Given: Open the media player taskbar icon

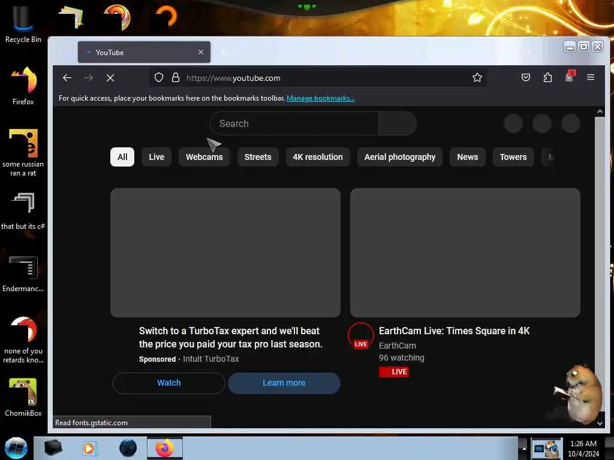Looking at the screenshot, I should point(89,448).
